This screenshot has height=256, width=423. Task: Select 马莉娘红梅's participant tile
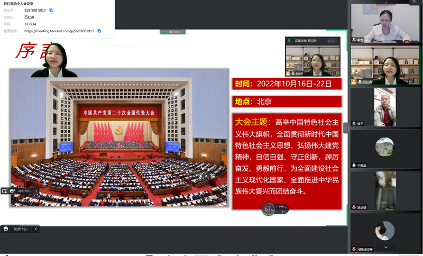(384, 232)
